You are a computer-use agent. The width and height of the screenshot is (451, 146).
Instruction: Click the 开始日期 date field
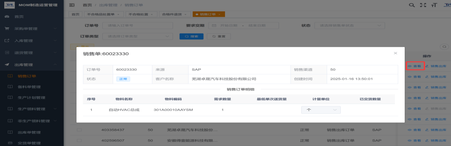[x=228, y=26]
